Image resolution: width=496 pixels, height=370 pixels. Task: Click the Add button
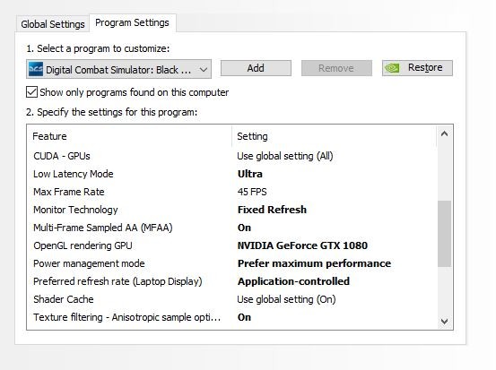point(256,68)
